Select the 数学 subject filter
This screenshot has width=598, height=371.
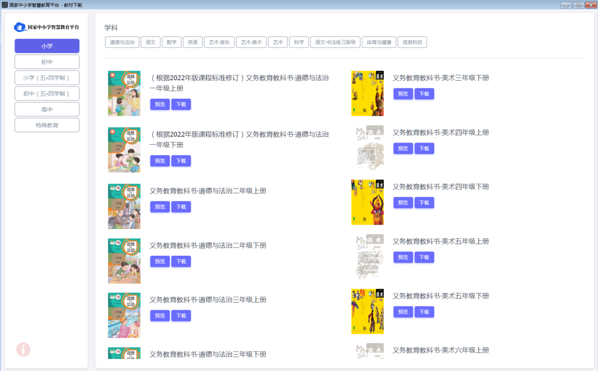pyautogui.click(x=171, y=42)
